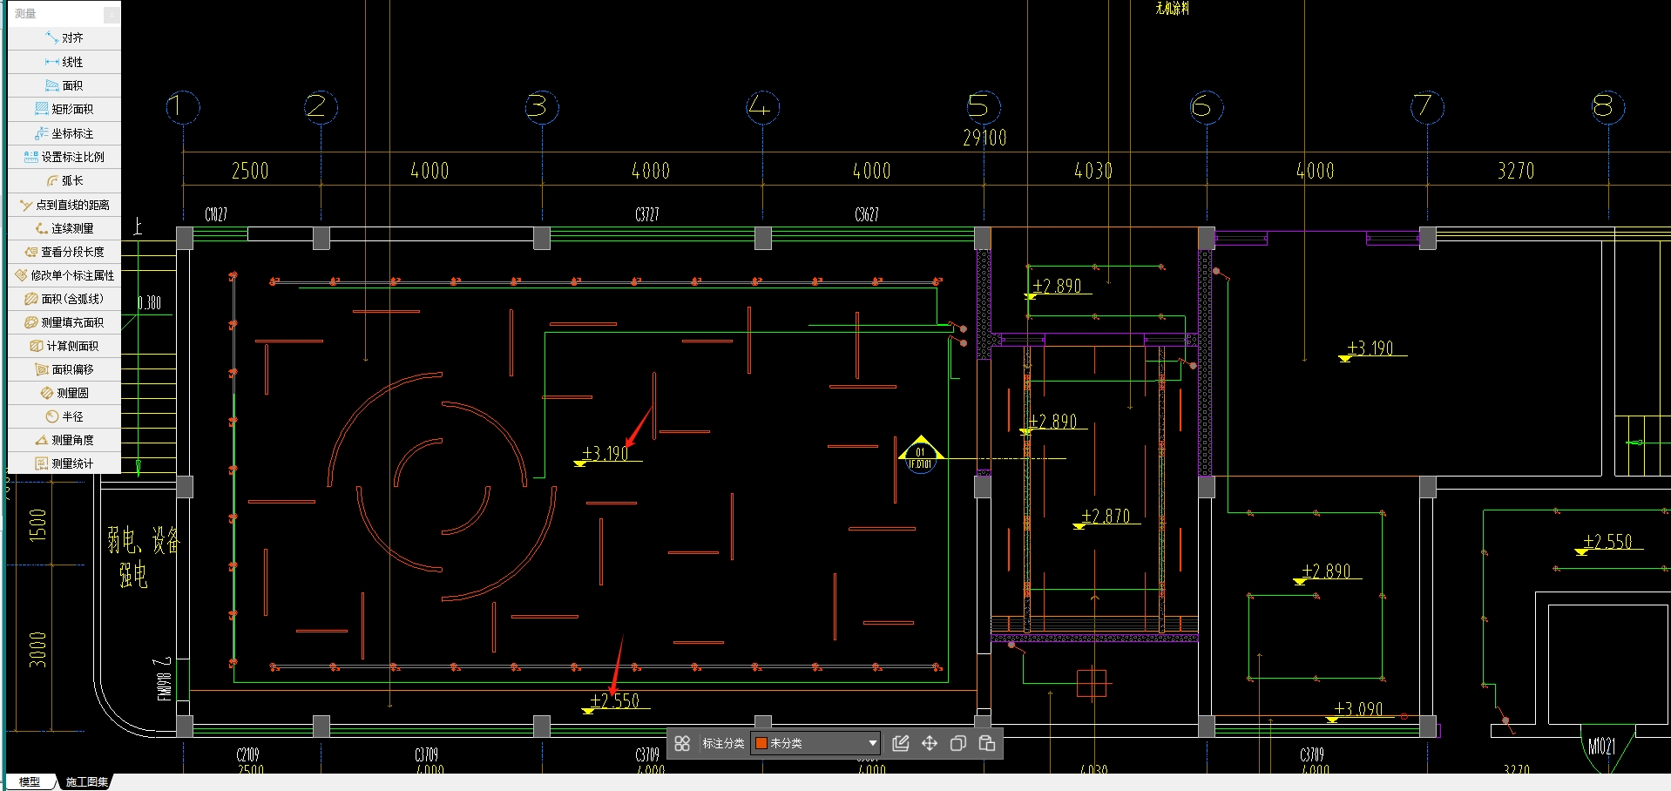Activate the 面积 area measurement tool
The height and width of the screenshot is (791, 1671).
64,85
